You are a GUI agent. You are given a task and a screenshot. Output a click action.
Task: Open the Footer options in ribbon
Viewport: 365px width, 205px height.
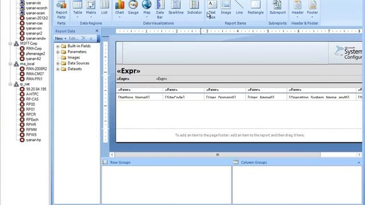pos(312,9)
